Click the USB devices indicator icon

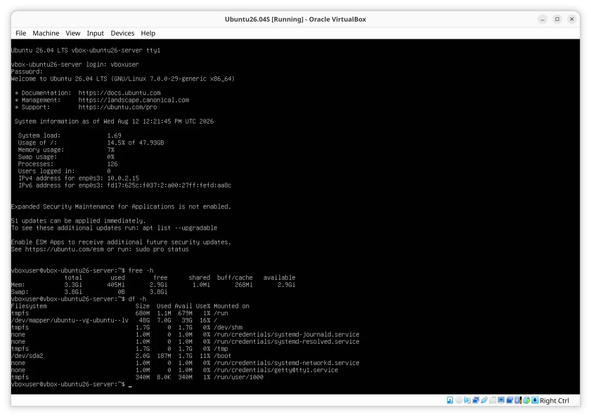(484, 400)
